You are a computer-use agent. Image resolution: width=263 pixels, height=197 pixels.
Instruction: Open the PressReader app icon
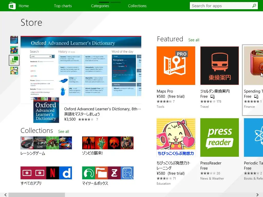pos(220,137)
